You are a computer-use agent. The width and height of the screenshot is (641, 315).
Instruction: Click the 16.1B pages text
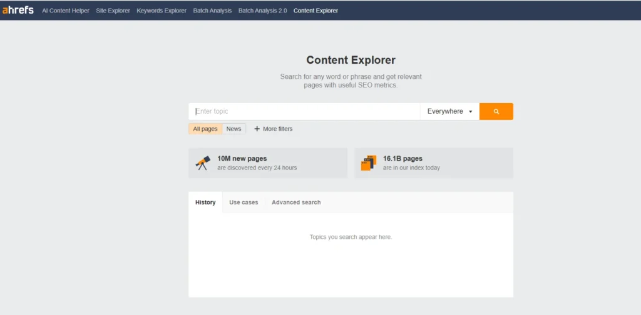click(x=403, y=159)
